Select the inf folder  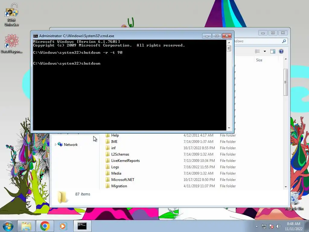click(113, 148)
